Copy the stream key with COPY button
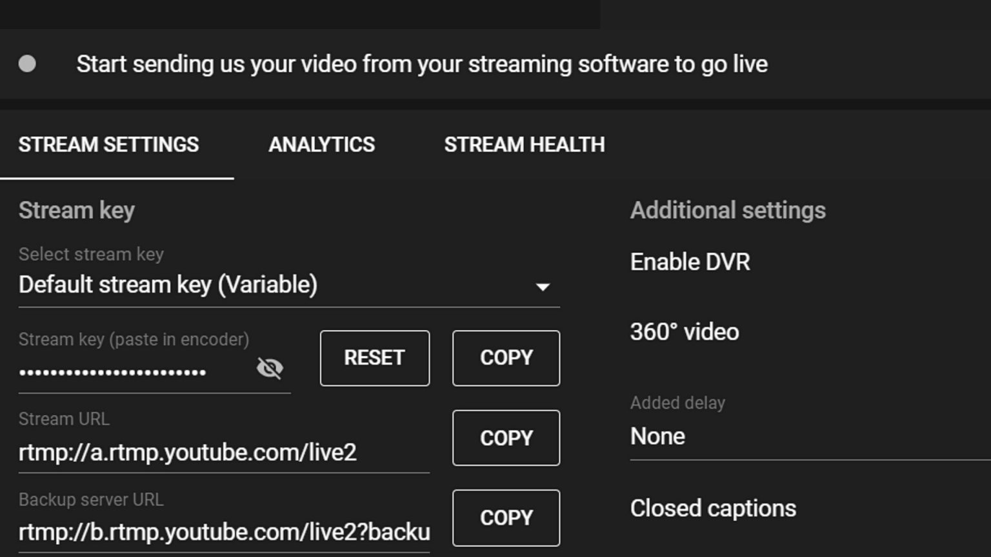Screen dimensions: 991x557 (506, 358)
